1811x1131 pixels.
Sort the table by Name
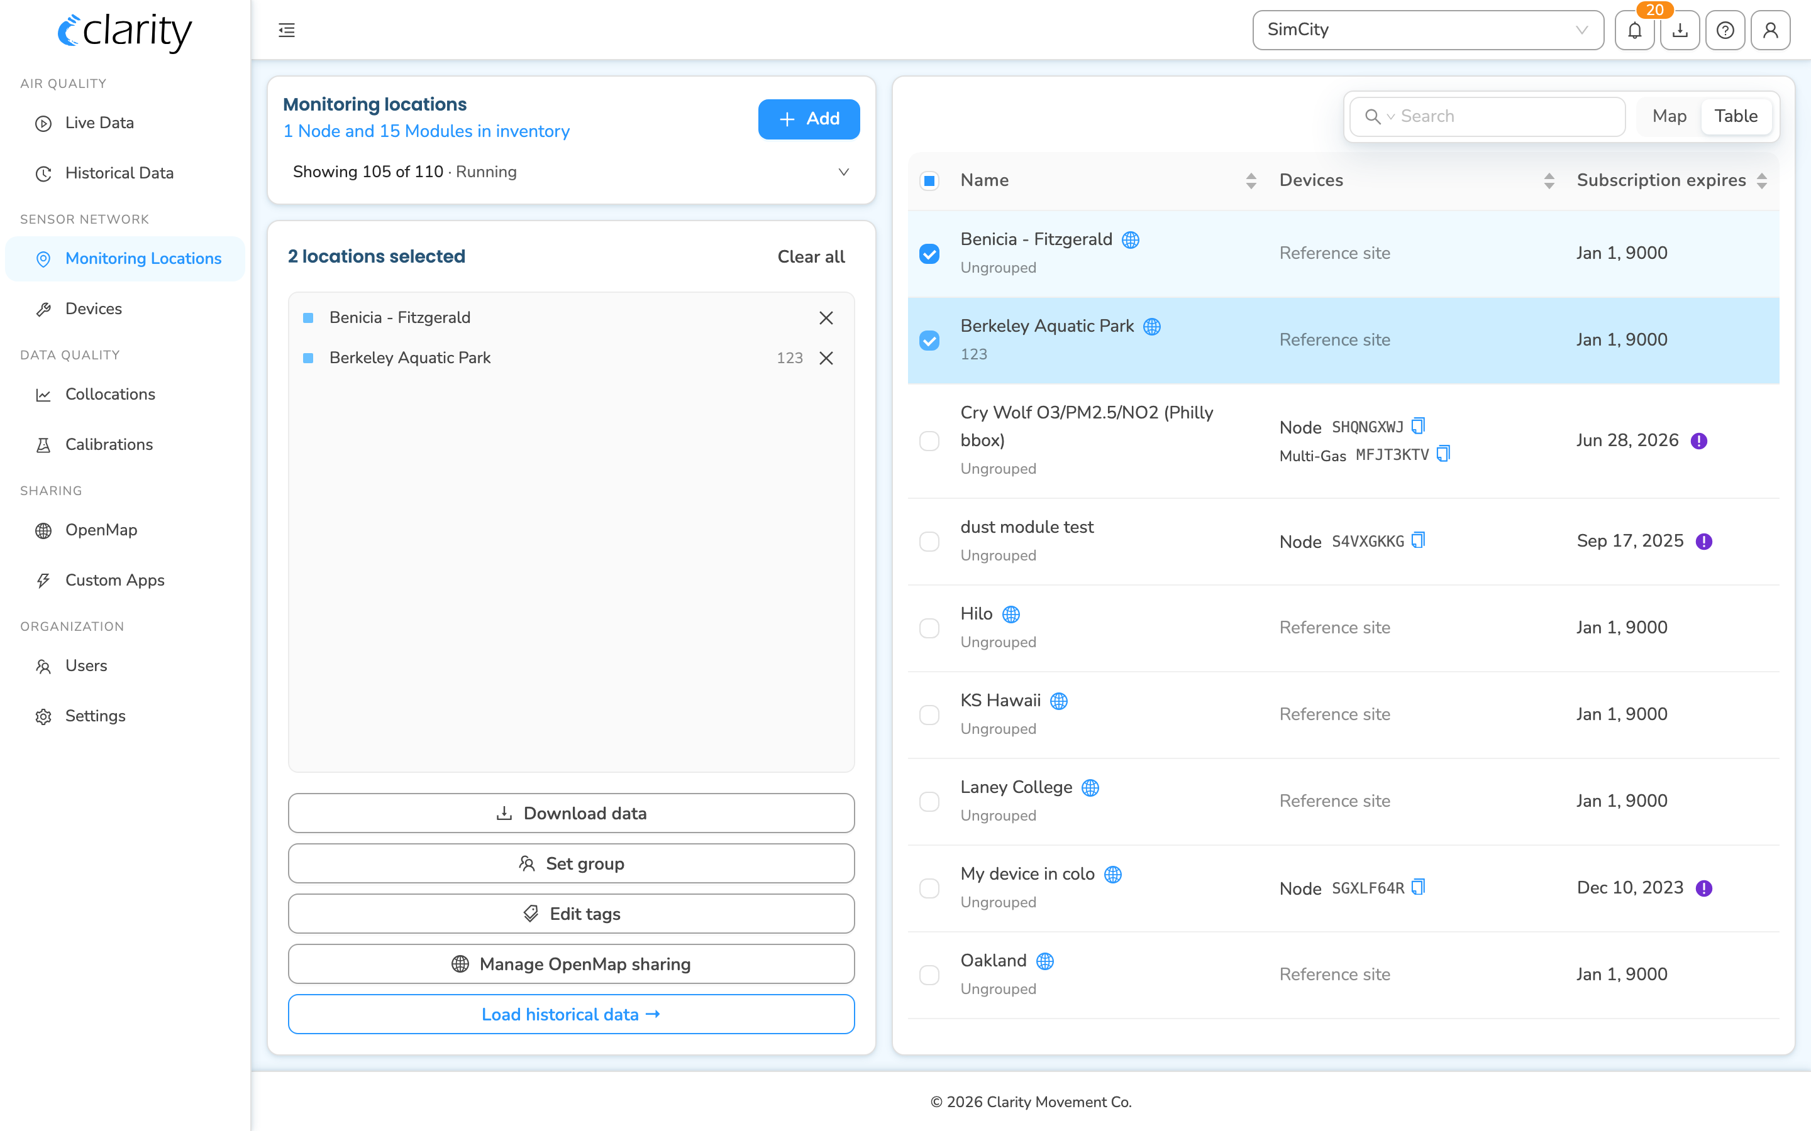coord(1251,180)
